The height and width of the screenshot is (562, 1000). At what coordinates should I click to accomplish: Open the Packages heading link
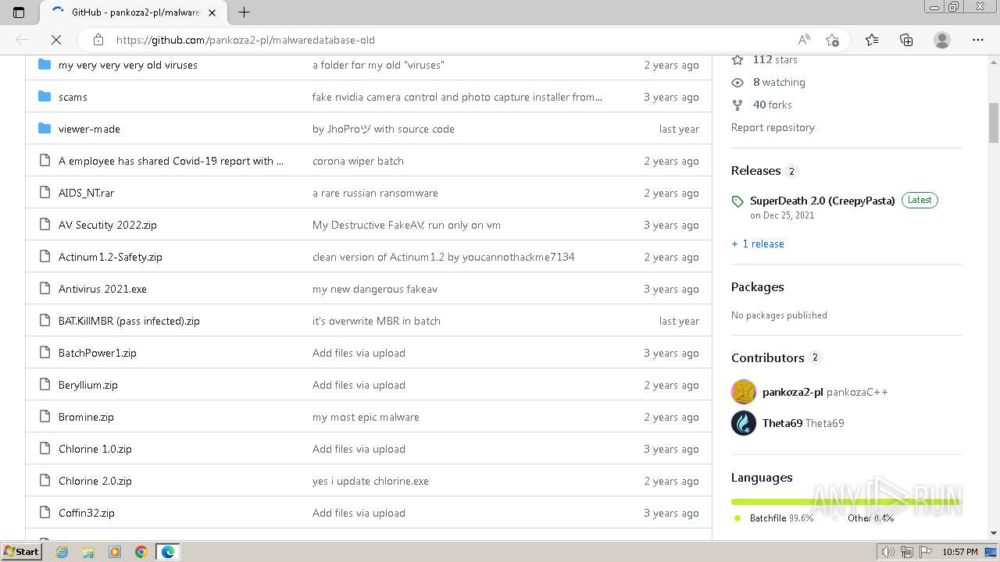758,286
